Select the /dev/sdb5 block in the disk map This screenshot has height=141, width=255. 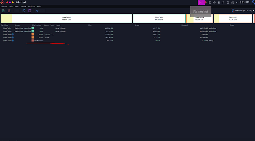[x=233, y=19]
